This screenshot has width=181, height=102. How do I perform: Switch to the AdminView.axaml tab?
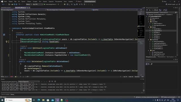pos(6,8)
